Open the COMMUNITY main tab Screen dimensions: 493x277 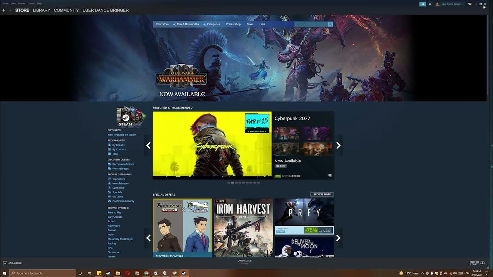coord(66,10)
